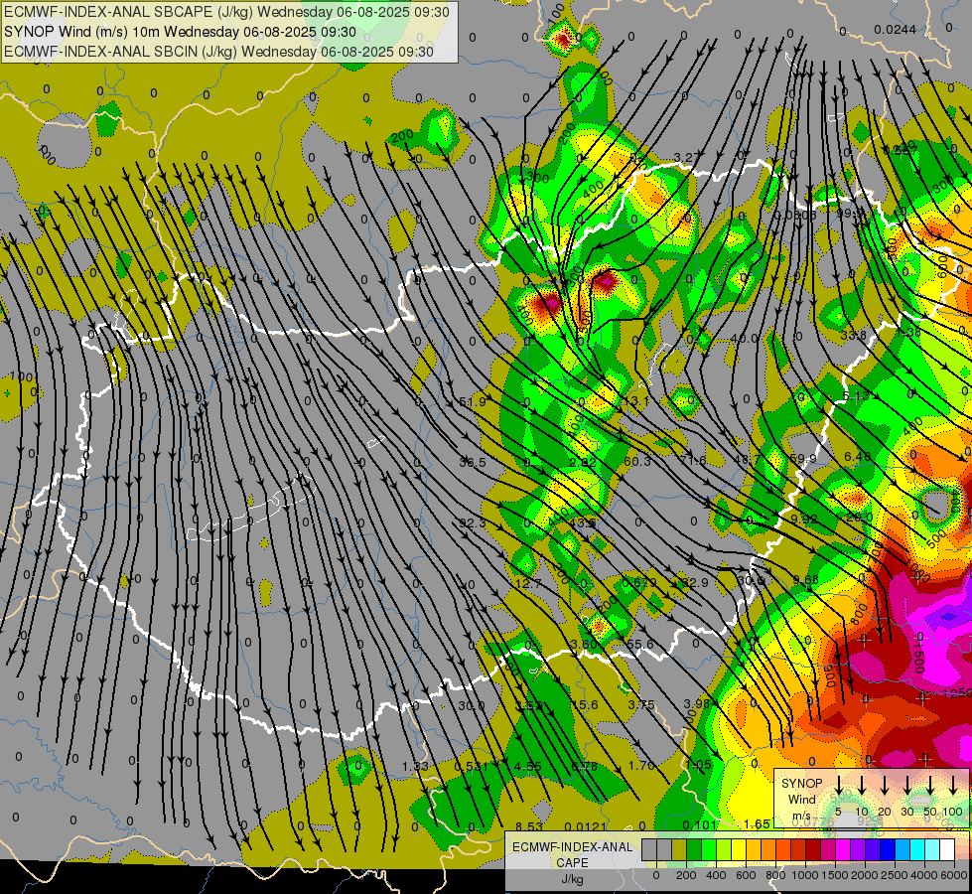Click the 100 m/s wind arrow in legend
This screenshot has height=894, width=972.
tap(953, 784)
